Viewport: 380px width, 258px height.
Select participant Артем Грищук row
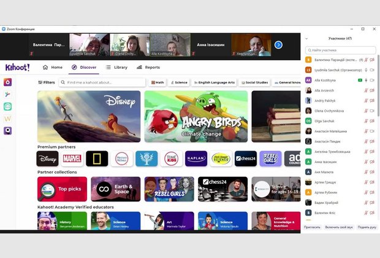340,182
